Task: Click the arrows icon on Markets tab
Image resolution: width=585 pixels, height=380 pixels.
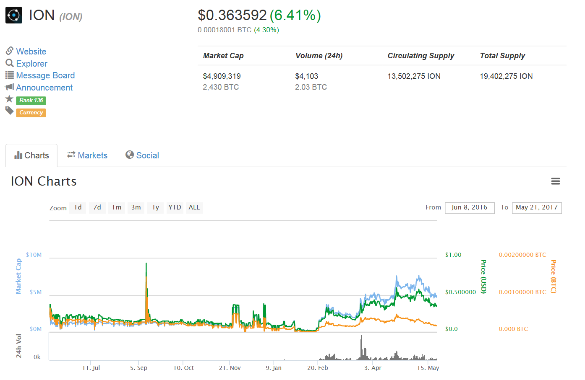Action: (71, 155)
